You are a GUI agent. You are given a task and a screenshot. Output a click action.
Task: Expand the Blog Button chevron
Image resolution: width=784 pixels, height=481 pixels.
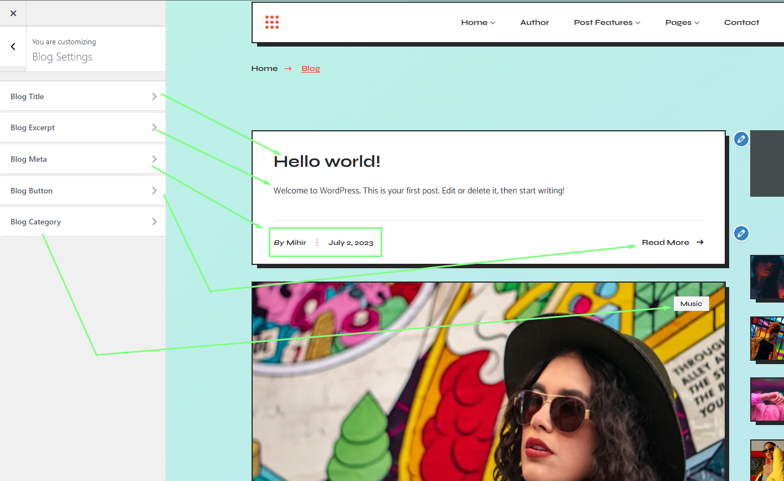pyautogui.click(x=154, y=191)
